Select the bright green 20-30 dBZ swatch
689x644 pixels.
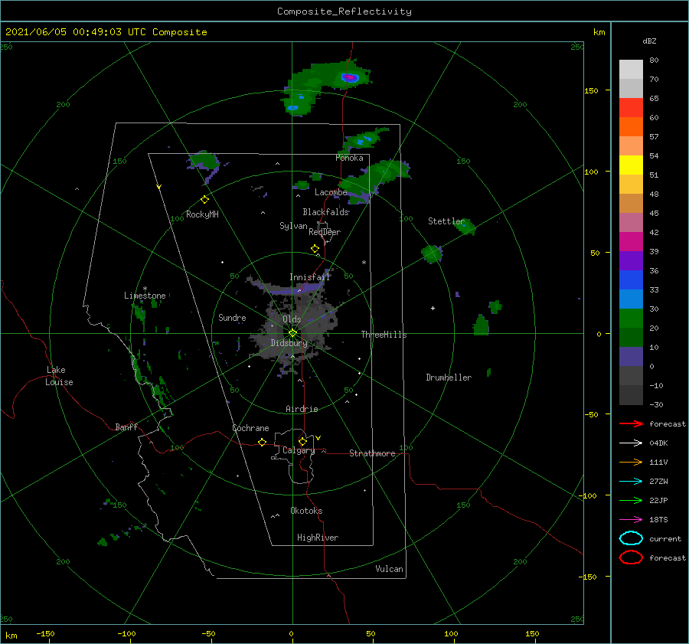[x=631, y=318]
